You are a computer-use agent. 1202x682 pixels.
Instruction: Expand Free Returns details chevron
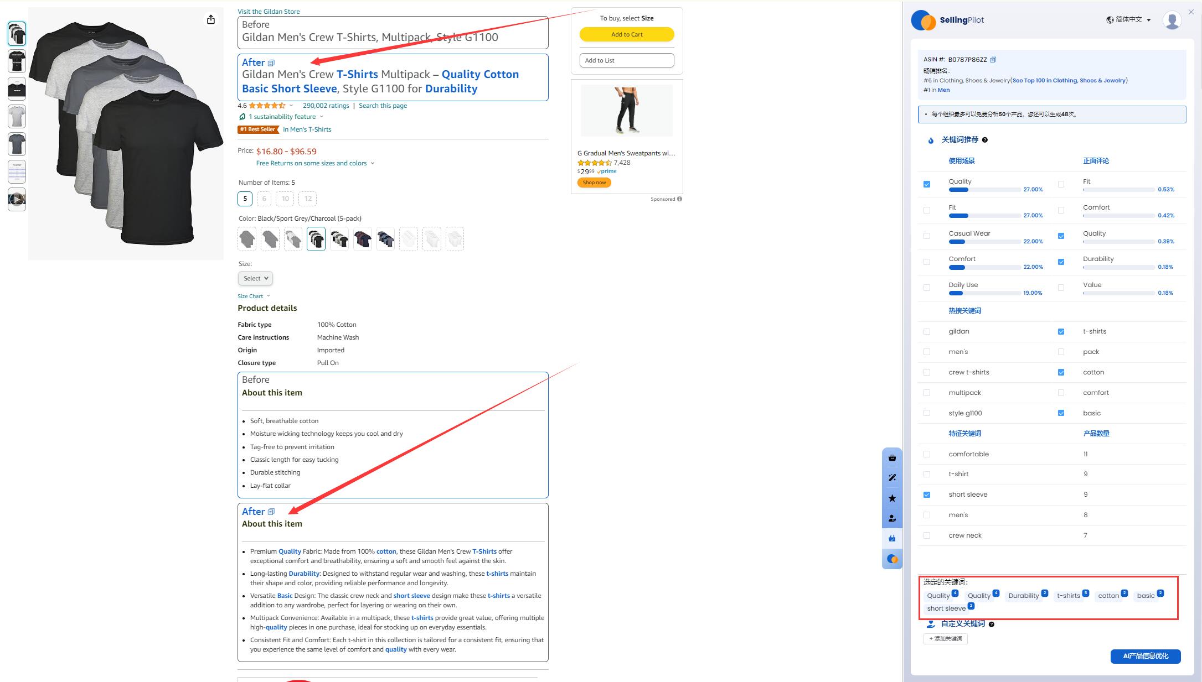click(x=373, y=163)
